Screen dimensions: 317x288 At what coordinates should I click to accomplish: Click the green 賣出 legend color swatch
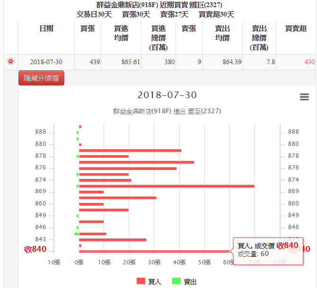point(176,281)
